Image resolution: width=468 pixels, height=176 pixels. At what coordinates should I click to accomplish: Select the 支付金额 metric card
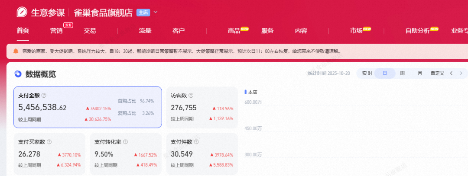88,107
